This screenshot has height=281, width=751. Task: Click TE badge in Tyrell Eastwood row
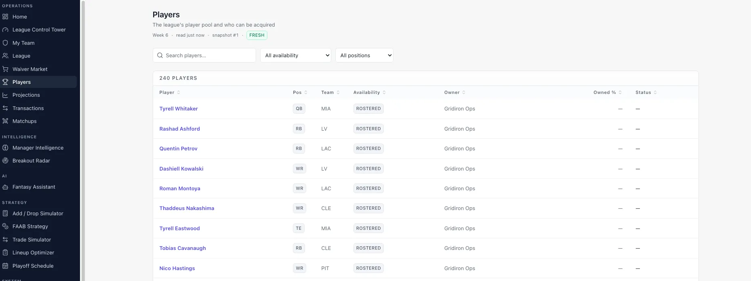tap(299, 228)
